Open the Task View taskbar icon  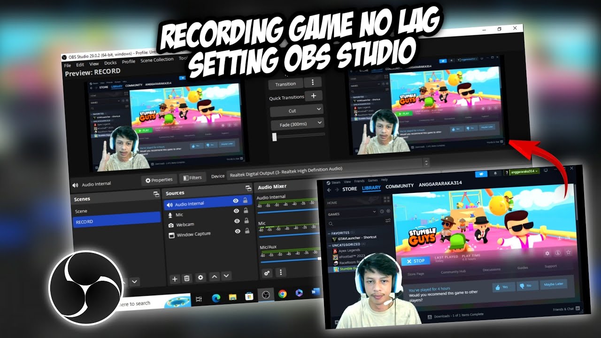(199, 299)
